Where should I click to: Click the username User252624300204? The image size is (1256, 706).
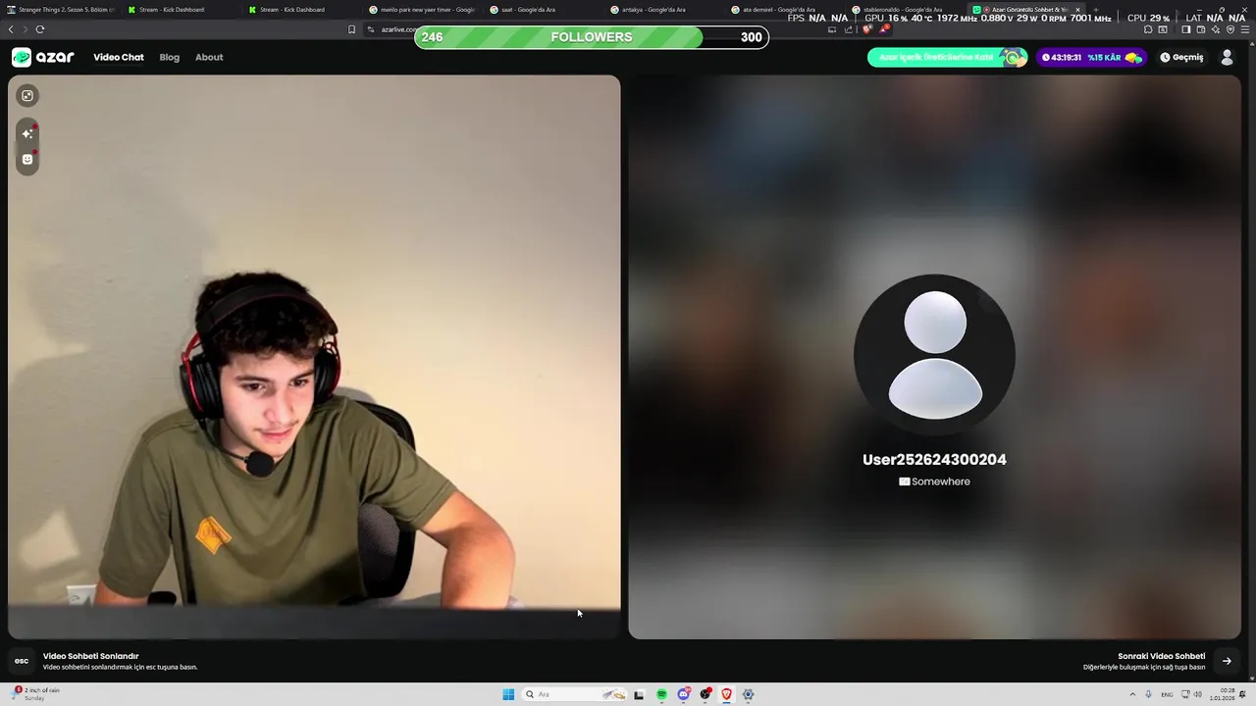[934, 460]
